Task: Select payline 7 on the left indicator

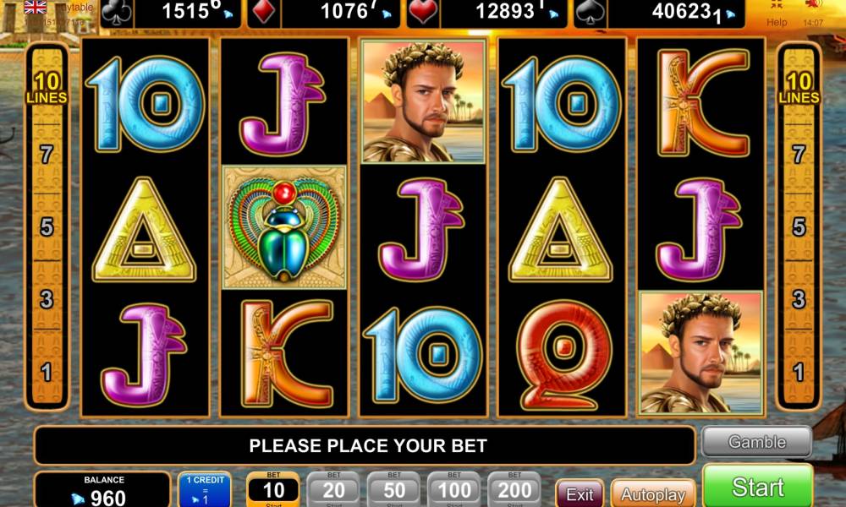Action: click(47, 155)
